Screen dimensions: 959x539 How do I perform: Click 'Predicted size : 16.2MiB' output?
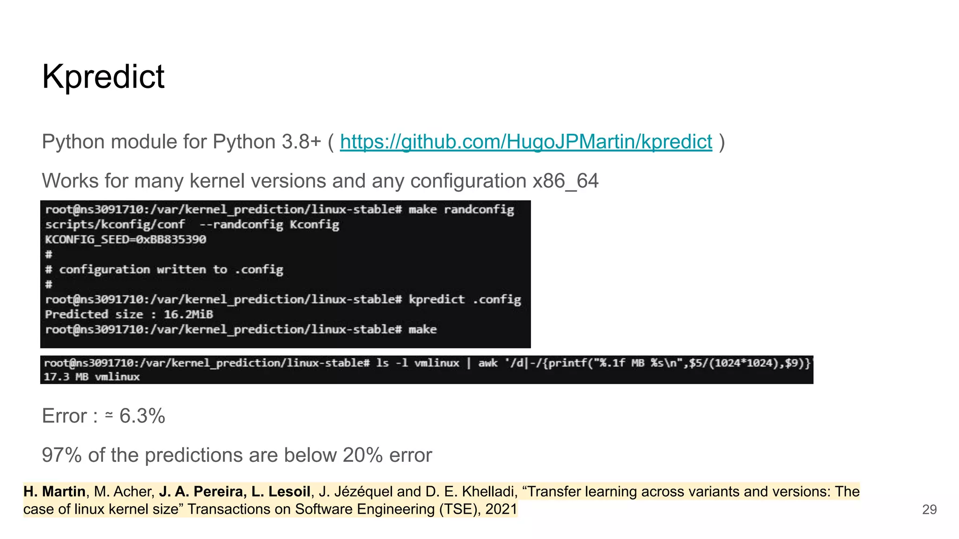129,314
